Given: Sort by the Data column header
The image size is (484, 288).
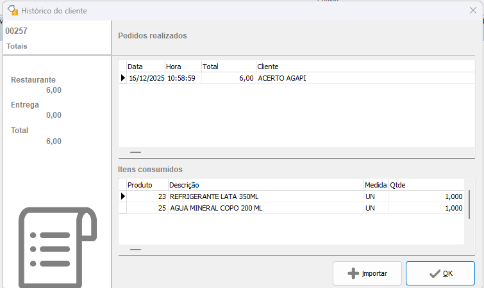Looking at the screenshot, I should 145,67.
